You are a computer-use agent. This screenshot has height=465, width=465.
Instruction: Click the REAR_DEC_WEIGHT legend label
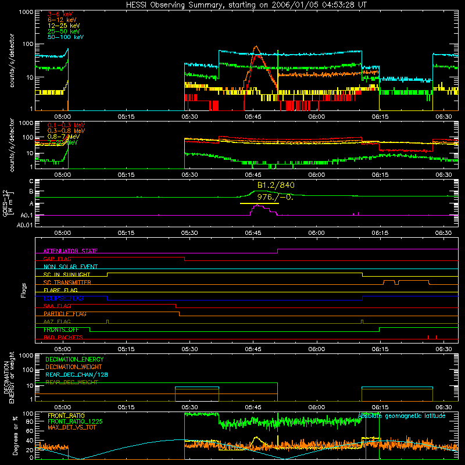tap(71, 382)
